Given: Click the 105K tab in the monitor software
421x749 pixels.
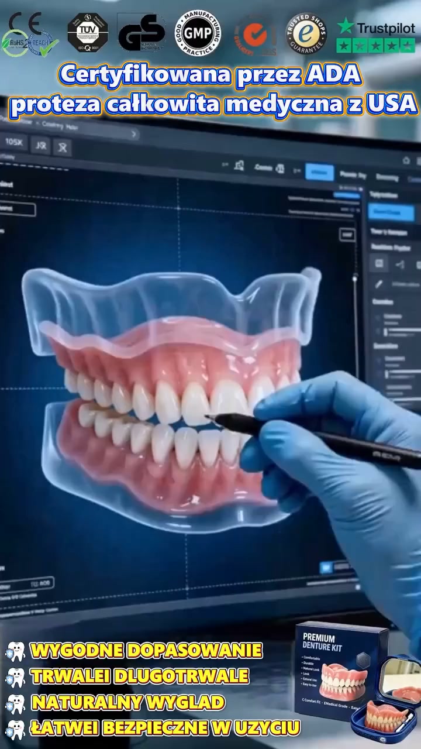Looking at the screenshot, I should [x=13, y=142].
